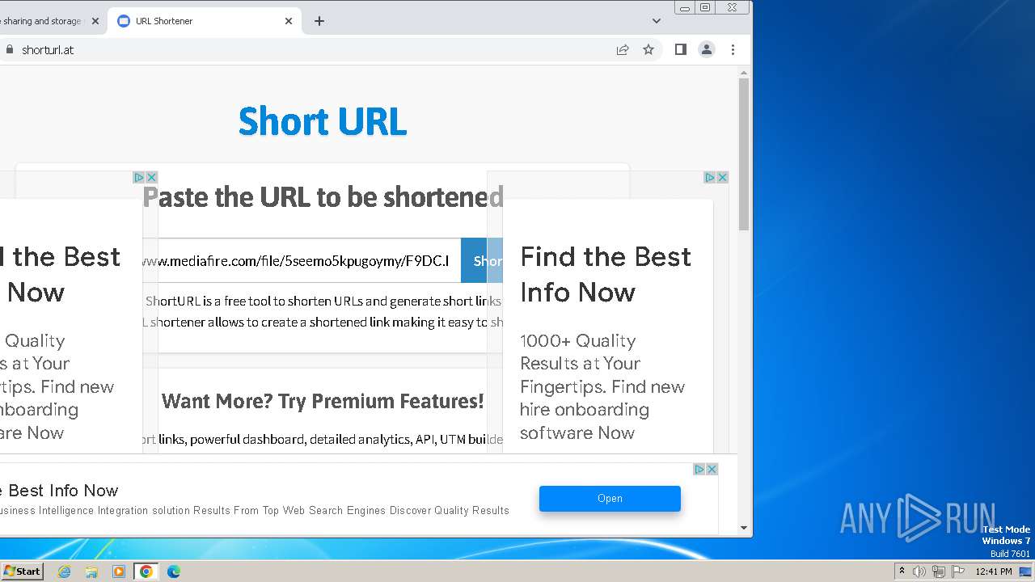Image resolution: width=1035 pixels, height=582 pixels.
Task: Close the bottom banner ad
Action: click(x=712, y=469)
